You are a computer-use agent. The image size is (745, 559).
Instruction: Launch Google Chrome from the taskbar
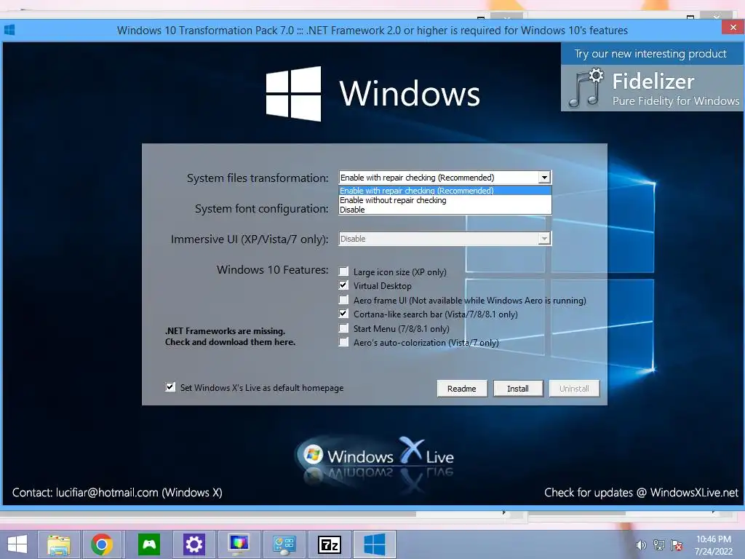pos(102,544)
